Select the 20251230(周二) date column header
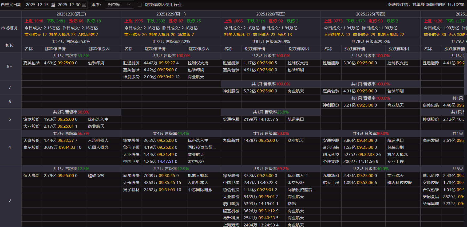The height and width of the screenshot is (227, 467). click(x=71, y=14)
